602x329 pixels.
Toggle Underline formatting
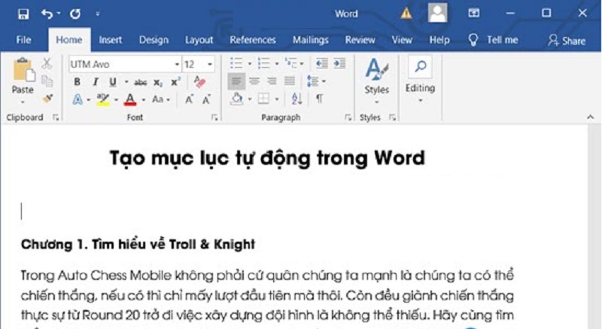113,82
